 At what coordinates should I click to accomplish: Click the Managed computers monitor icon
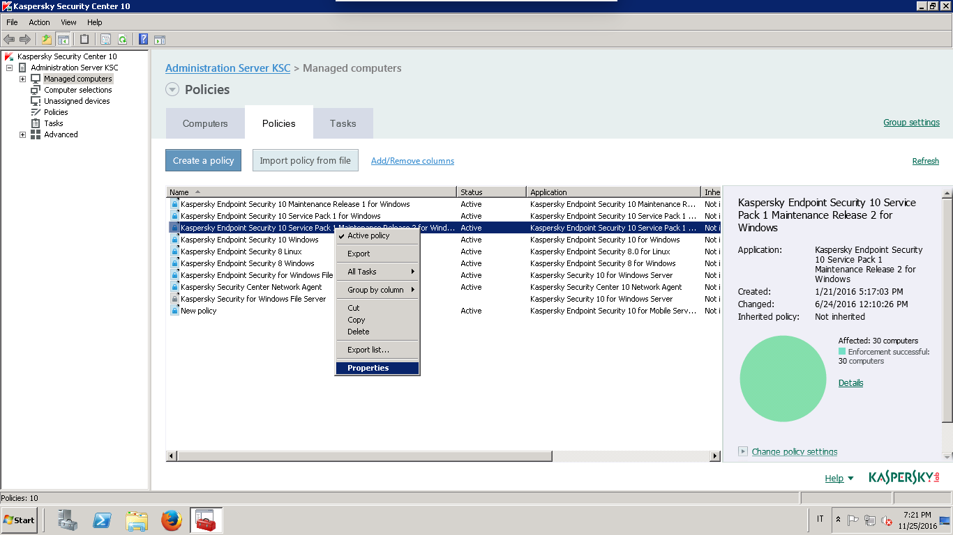point(36,79)
